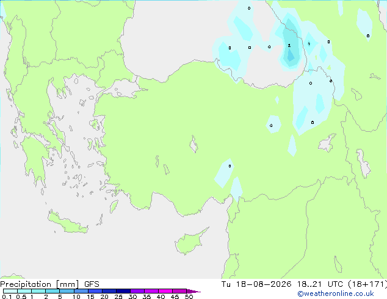Pick the 5–10 mm legend swatch

tap(67, 291)
